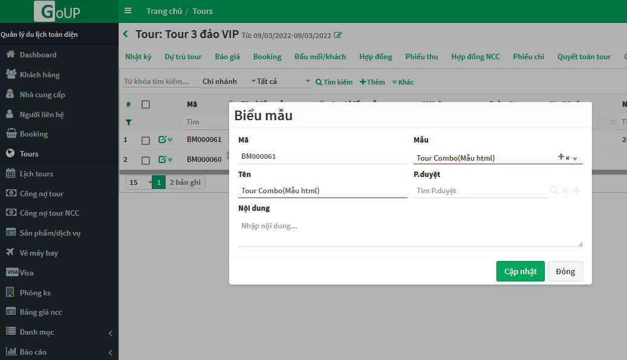
Task: Click the Đóng button
Action: (x=565, y=271)
